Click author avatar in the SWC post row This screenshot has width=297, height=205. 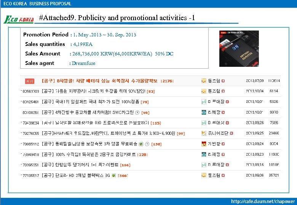click(x=204, y=112)
